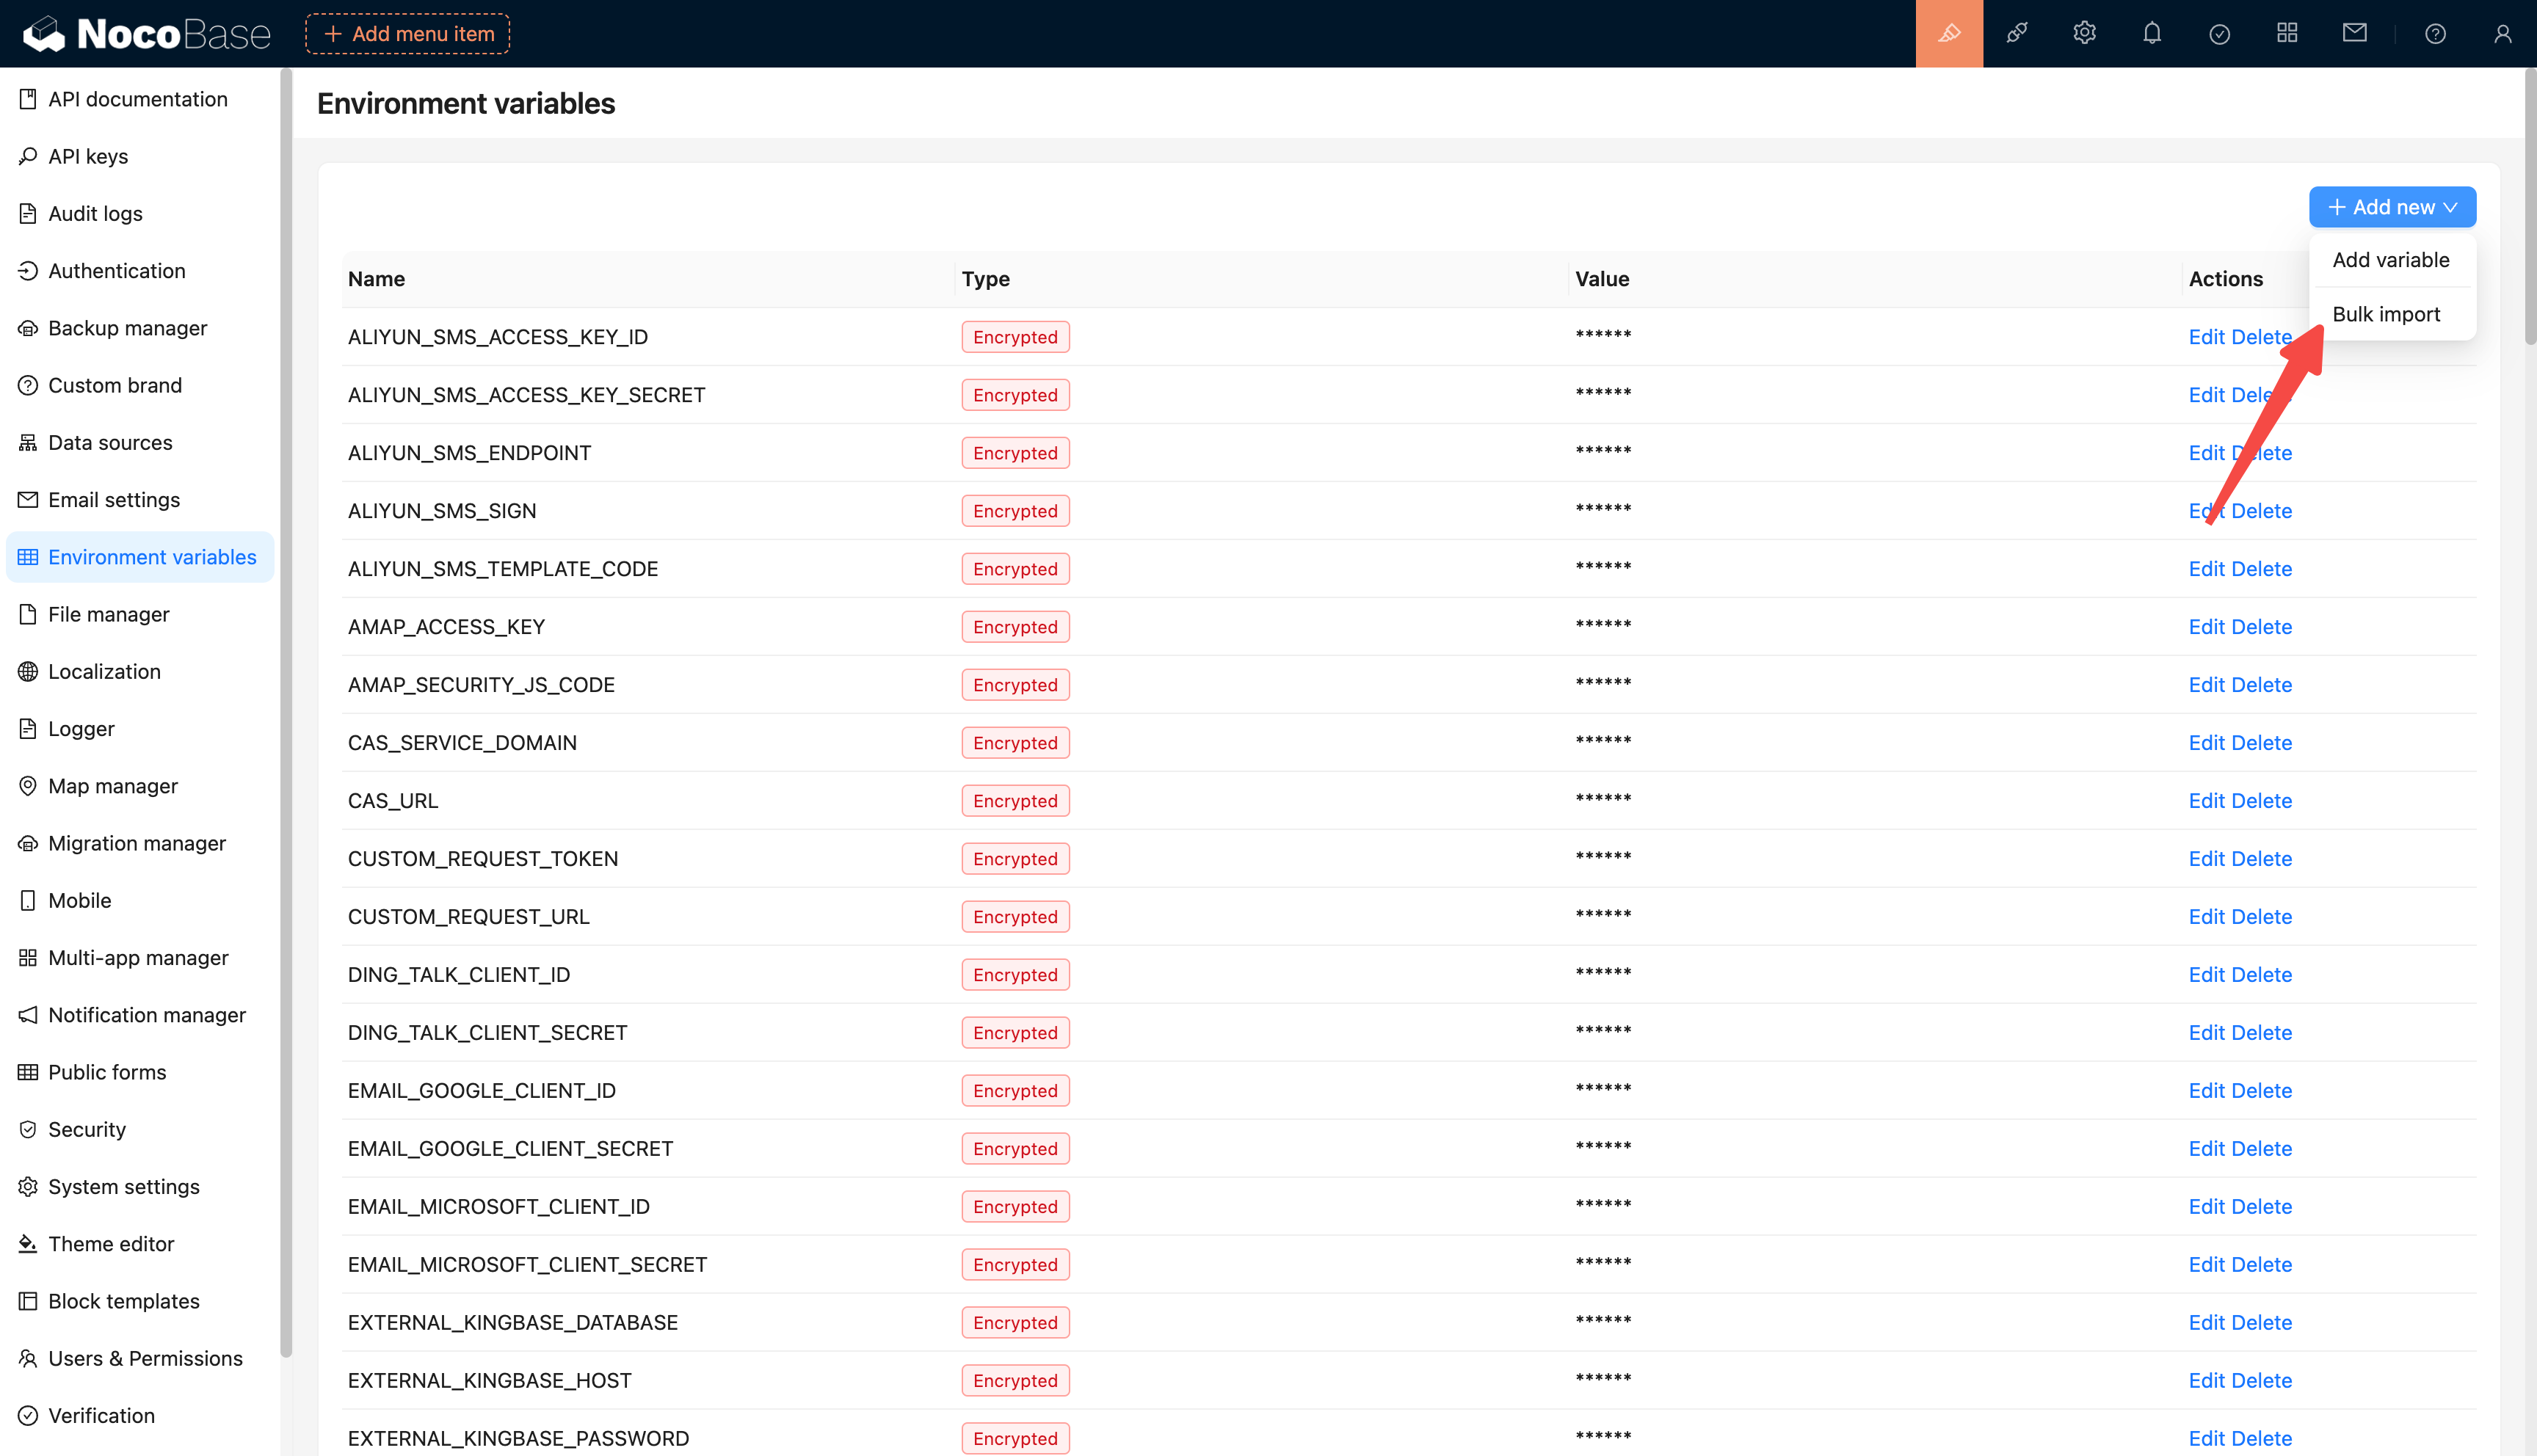The width and height of the screenshot is (2537, 1456).
Task: Open the plugin manager rocket icon
Action: tap(2016, 34)
